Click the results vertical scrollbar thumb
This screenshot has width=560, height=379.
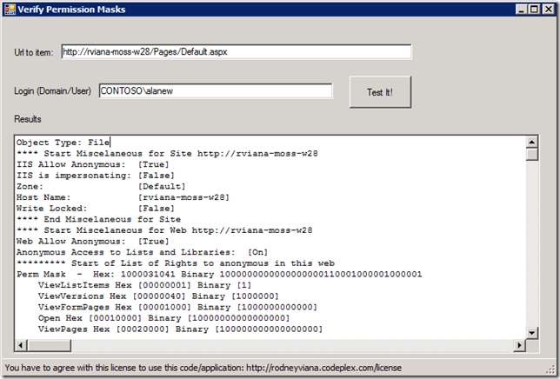(532, 155)
